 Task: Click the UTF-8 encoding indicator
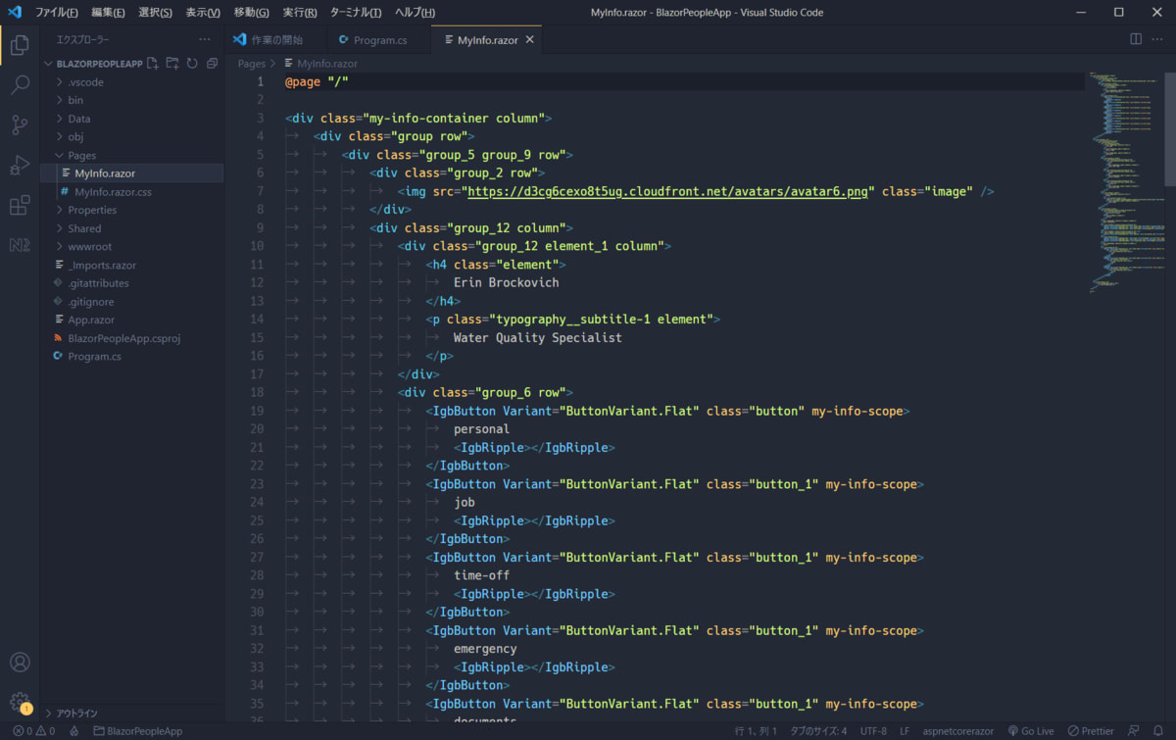[x=873, y=731]
